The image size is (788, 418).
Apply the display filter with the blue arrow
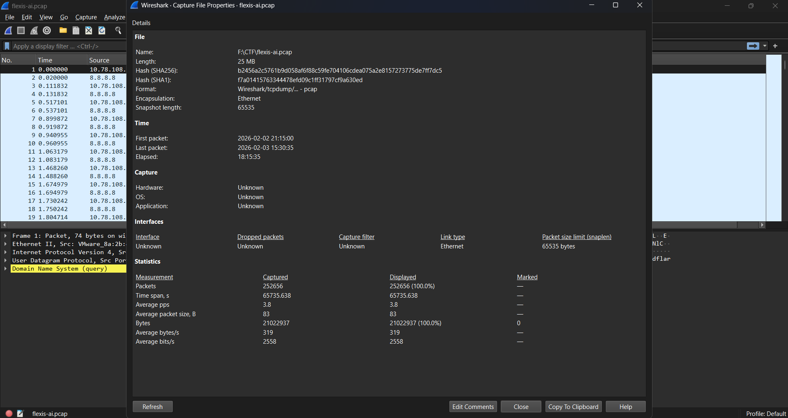(x=753, y=46)
